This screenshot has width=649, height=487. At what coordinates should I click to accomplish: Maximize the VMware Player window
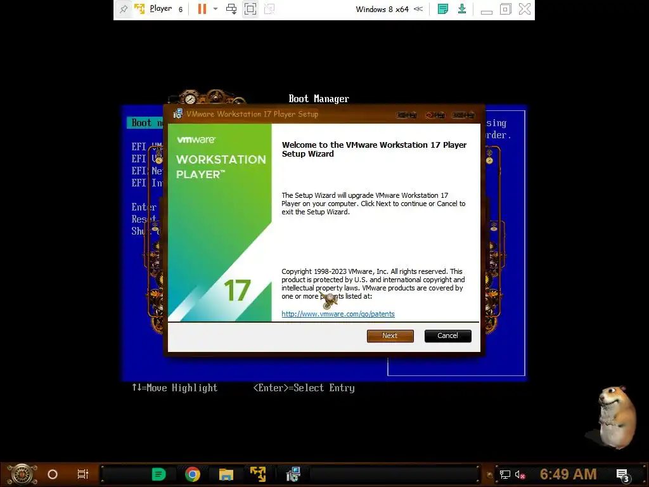coord(505,9)
